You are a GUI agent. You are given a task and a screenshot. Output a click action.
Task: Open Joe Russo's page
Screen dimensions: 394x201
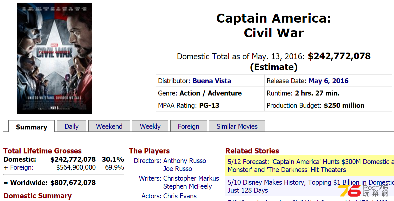[178, 169]
